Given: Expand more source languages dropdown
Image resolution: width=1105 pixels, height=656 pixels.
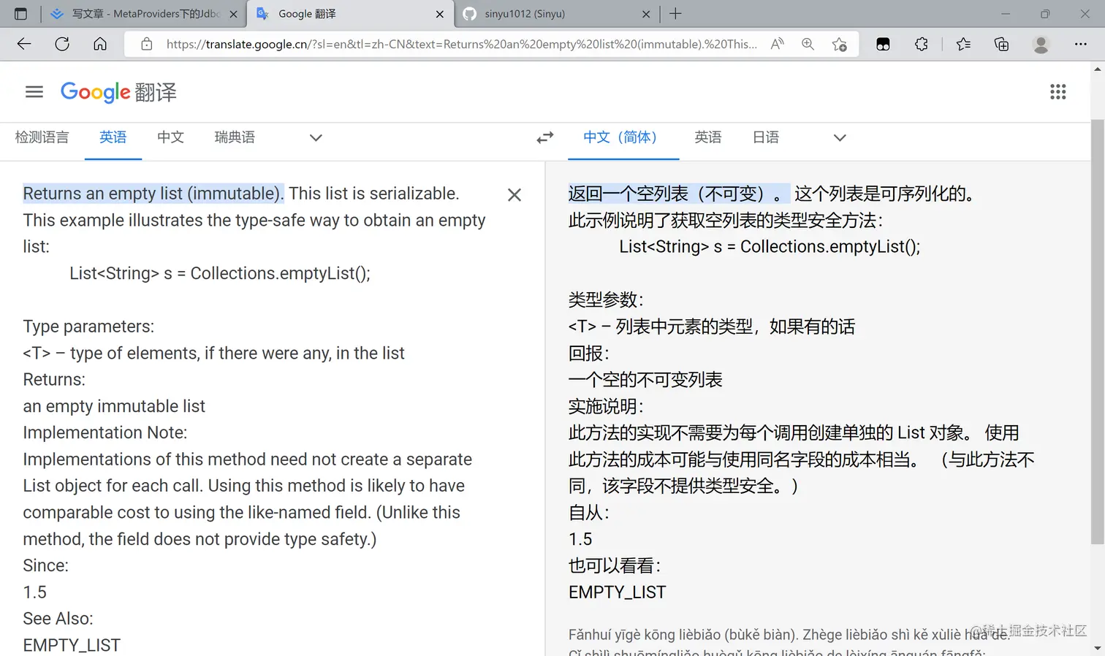Looking at the screenshot, I should (x=316, y=137).
